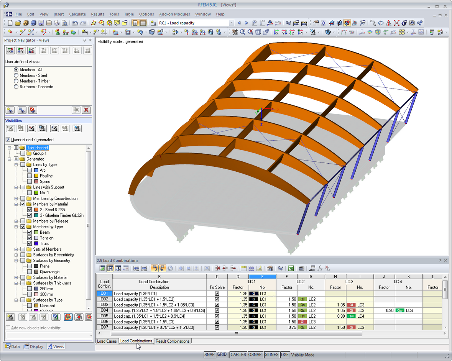This screenshot has width=452, height=361.
Task: Toggle the SNAP status bar button
Action: click(210, 354)
